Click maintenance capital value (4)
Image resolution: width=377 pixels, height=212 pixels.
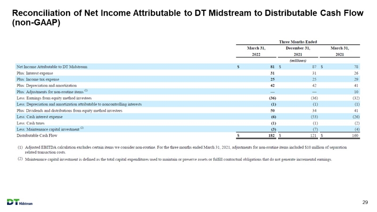pyautogui.click(x=357, y=129)
